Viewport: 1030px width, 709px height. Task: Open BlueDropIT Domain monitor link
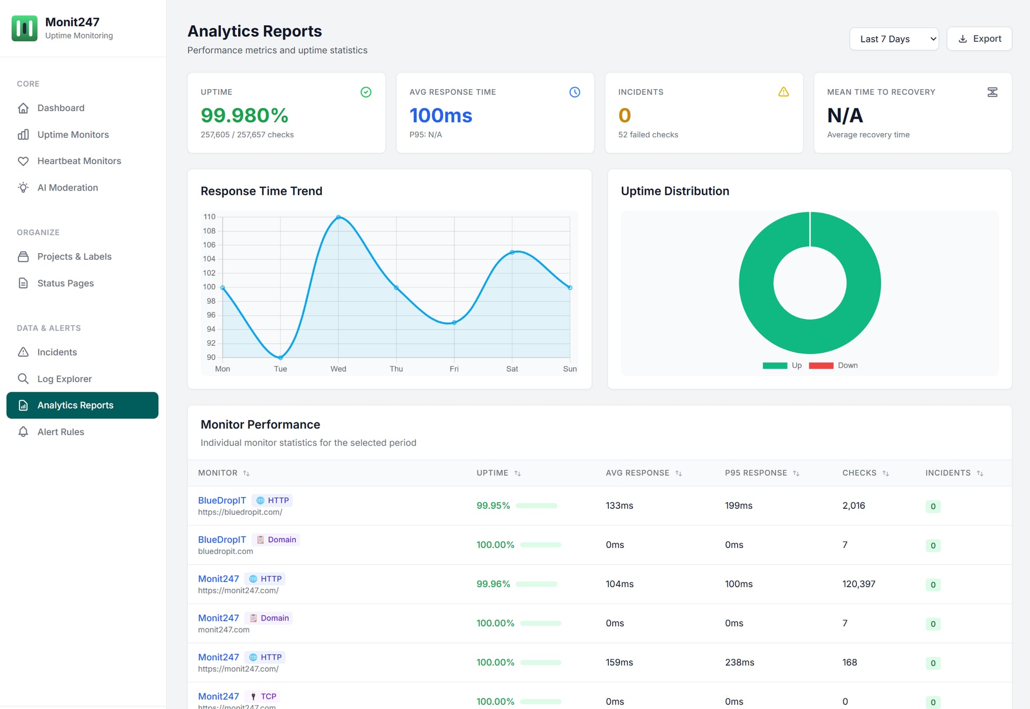tap(222, 539)
